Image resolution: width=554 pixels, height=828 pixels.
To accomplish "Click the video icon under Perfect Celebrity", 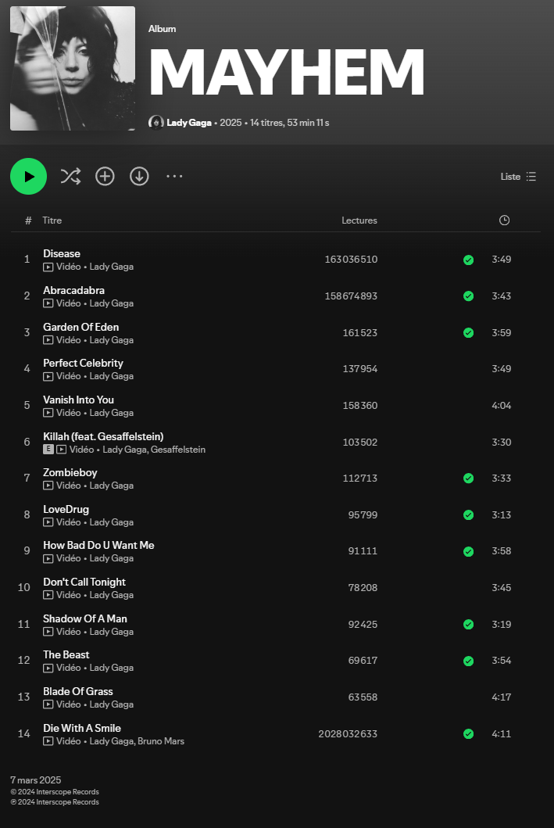I will point(48,377).
